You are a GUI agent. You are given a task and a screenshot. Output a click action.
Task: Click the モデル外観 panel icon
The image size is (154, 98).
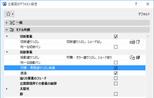(12, 30)
